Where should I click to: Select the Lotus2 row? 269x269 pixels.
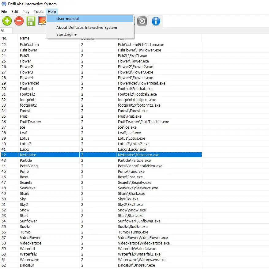coord(101,144)
